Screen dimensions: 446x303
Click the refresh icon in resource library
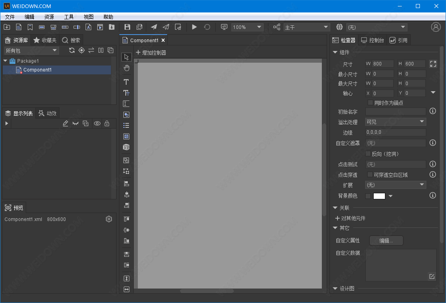pos(72,50)
